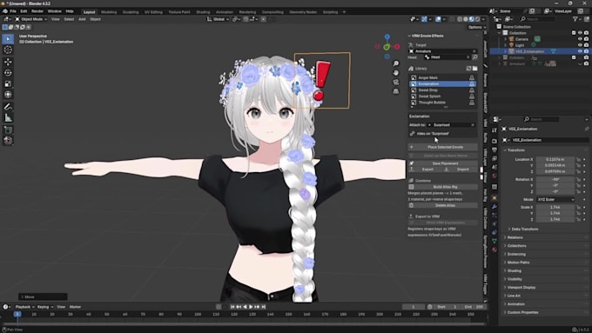
Task: Toggle render camera icon for Collection row
Action: click(586, 33)
